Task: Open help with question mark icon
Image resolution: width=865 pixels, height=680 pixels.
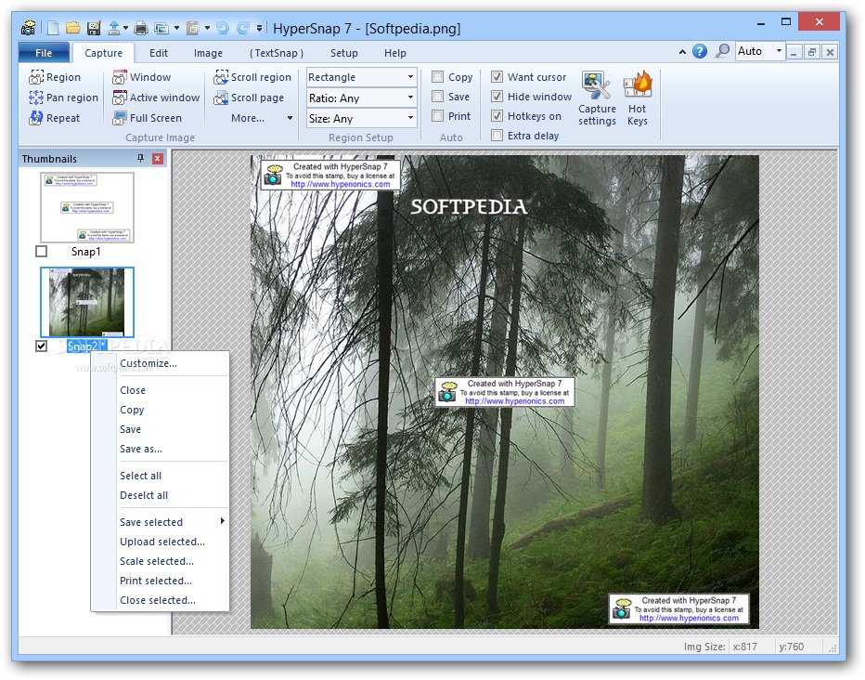Action: pos(700,51)
